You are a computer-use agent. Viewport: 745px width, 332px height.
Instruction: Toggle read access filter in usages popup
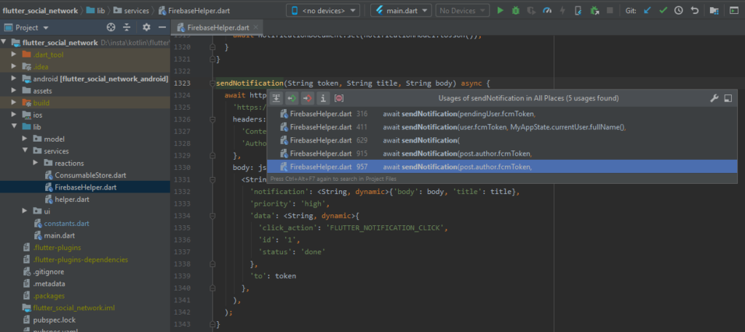click(x=292, y=98)
